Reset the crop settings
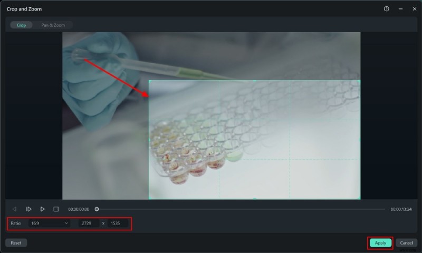The image size is (422, 253). click(16, 243)
